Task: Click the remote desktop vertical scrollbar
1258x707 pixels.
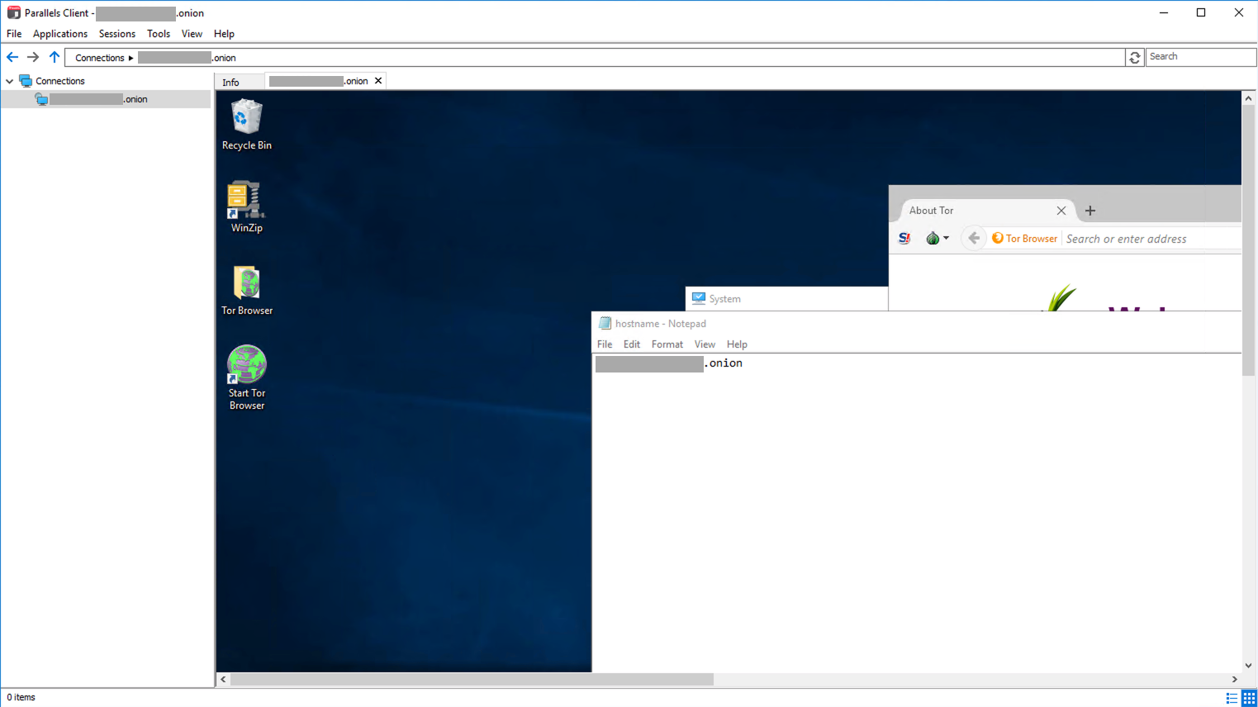Action: point(1248,240)
